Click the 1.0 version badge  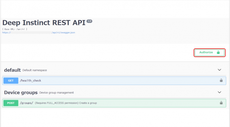[x=89, y=21]
